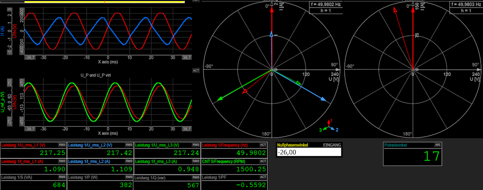Click the Leistung 1/U_rms_L3 (V) label
483x190 pixels.
coord(157,145)
